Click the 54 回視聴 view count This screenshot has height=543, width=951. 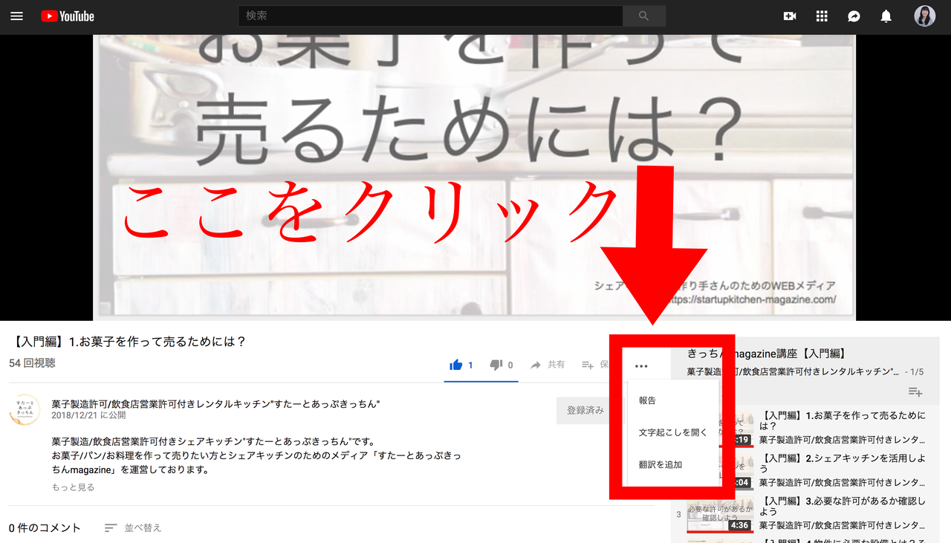coord(32,363)
